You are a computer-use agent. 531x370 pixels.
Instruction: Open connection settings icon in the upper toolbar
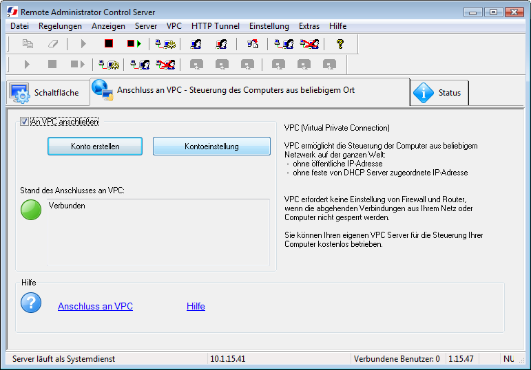click(x=165, y=43)
